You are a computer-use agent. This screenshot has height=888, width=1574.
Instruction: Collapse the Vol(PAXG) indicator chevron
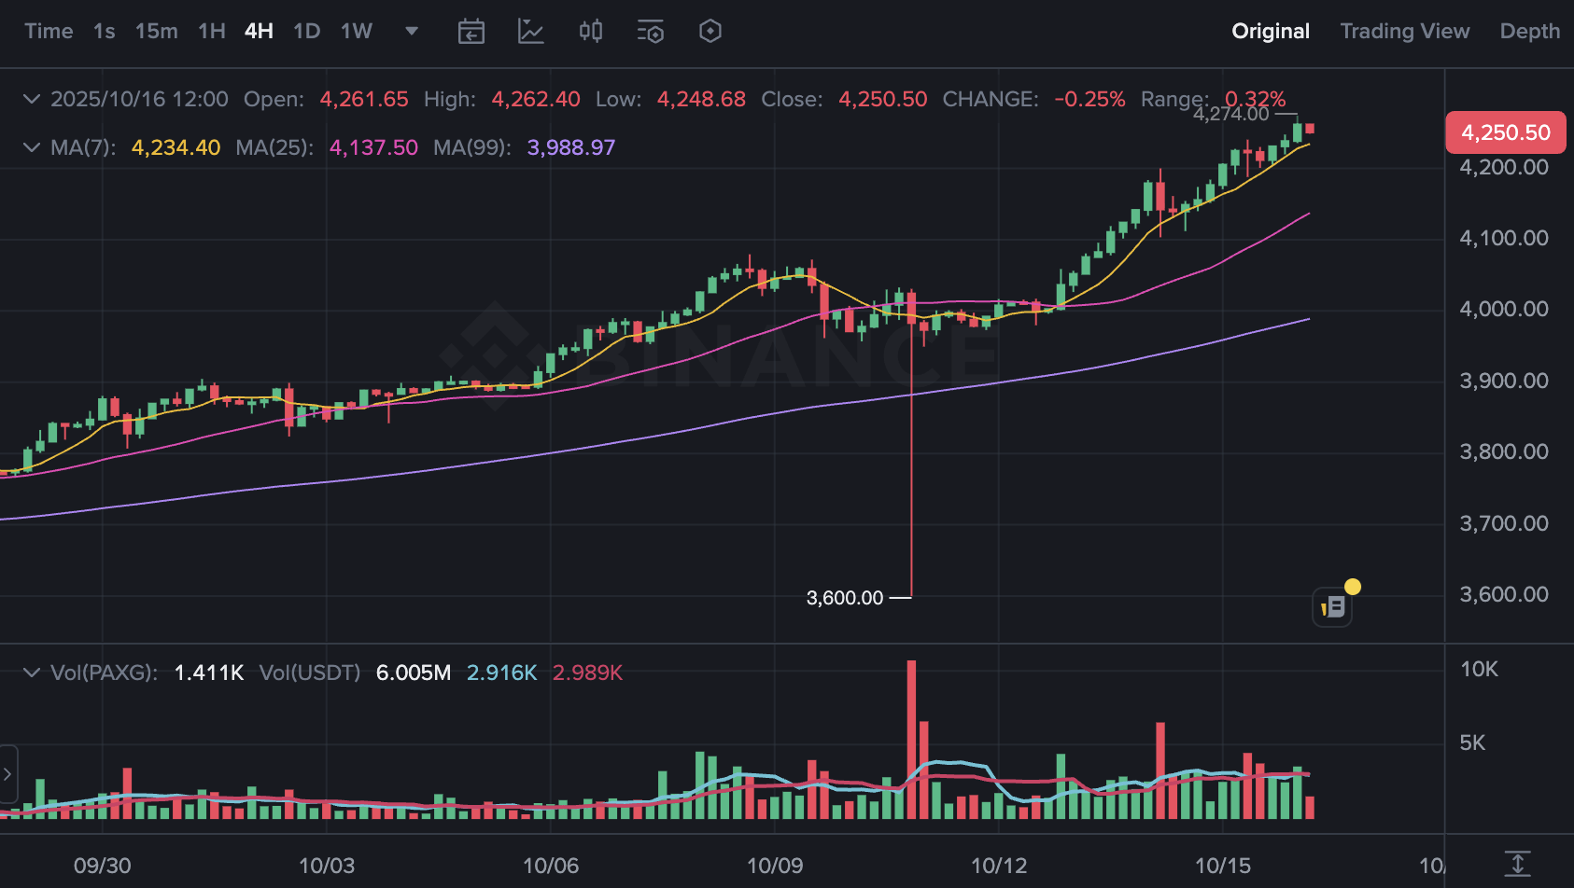[32, 673]
